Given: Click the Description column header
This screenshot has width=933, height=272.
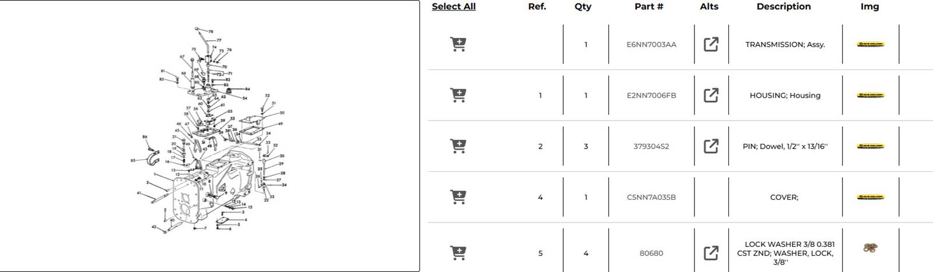Looking at the screenshot, I should [x=784, y=6].
